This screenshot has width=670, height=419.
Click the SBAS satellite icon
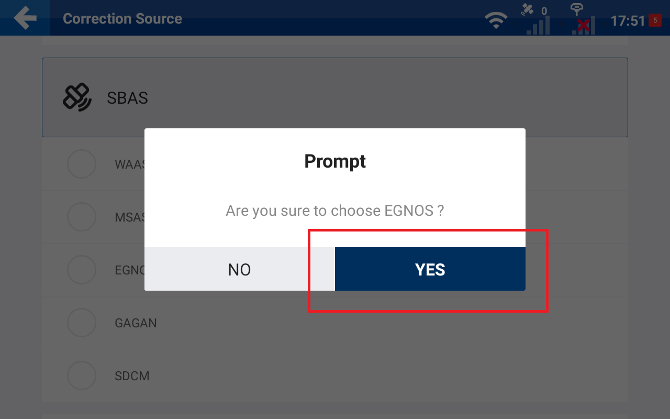(77, 97)
